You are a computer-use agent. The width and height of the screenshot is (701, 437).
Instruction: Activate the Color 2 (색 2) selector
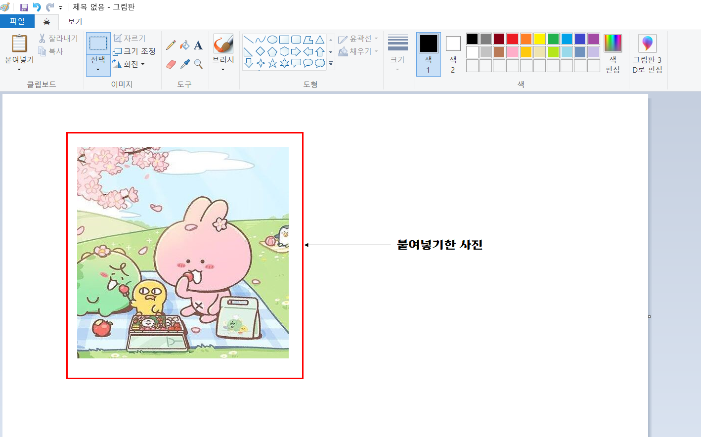pyautogui.click(x=453, y=54)
